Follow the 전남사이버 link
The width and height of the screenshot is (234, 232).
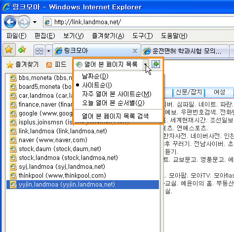click(208, 144)
